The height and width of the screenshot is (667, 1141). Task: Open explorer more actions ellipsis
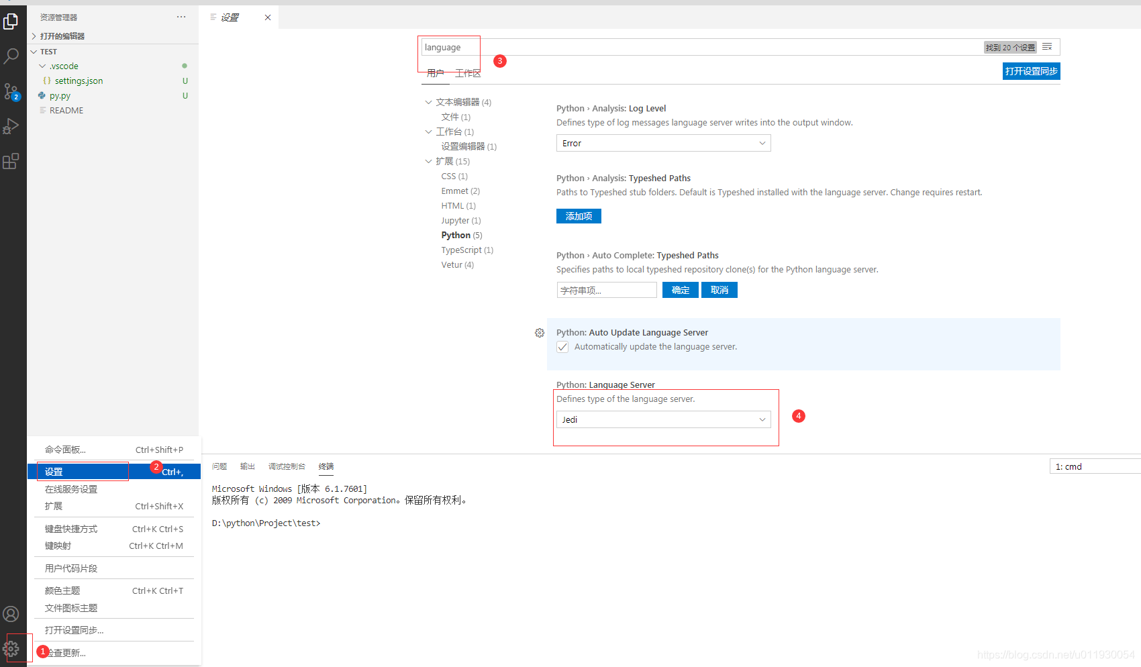pyautogui.click(x=181, y=17)
